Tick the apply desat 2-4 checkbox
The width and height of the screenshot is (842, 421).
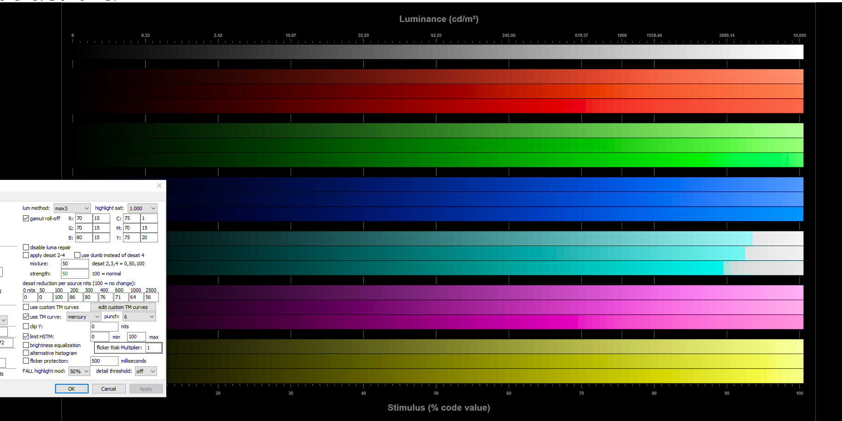pyautogui.click(x=26, y=255)
